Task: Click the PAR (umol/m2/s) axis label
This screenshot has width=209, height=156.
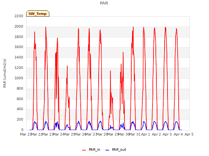Action: point(5,73)
